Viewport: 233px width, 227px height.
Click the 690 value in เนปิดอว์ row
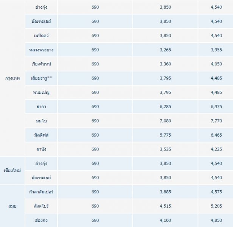click(x=95, y=36)
